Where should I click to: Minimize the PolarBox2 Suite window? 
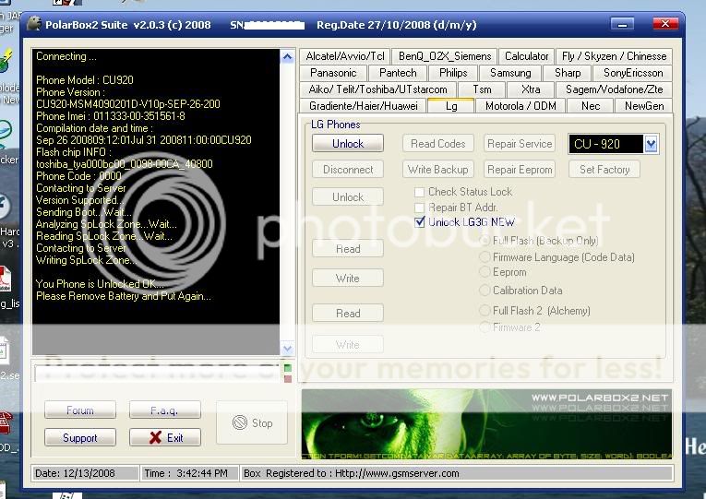(622, 24)
